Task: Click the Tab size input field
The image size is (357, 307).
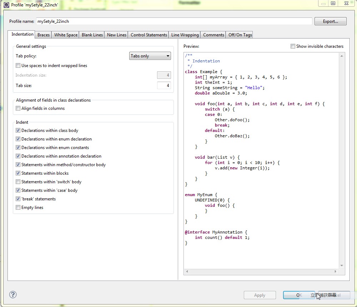Action: [164, 86]
